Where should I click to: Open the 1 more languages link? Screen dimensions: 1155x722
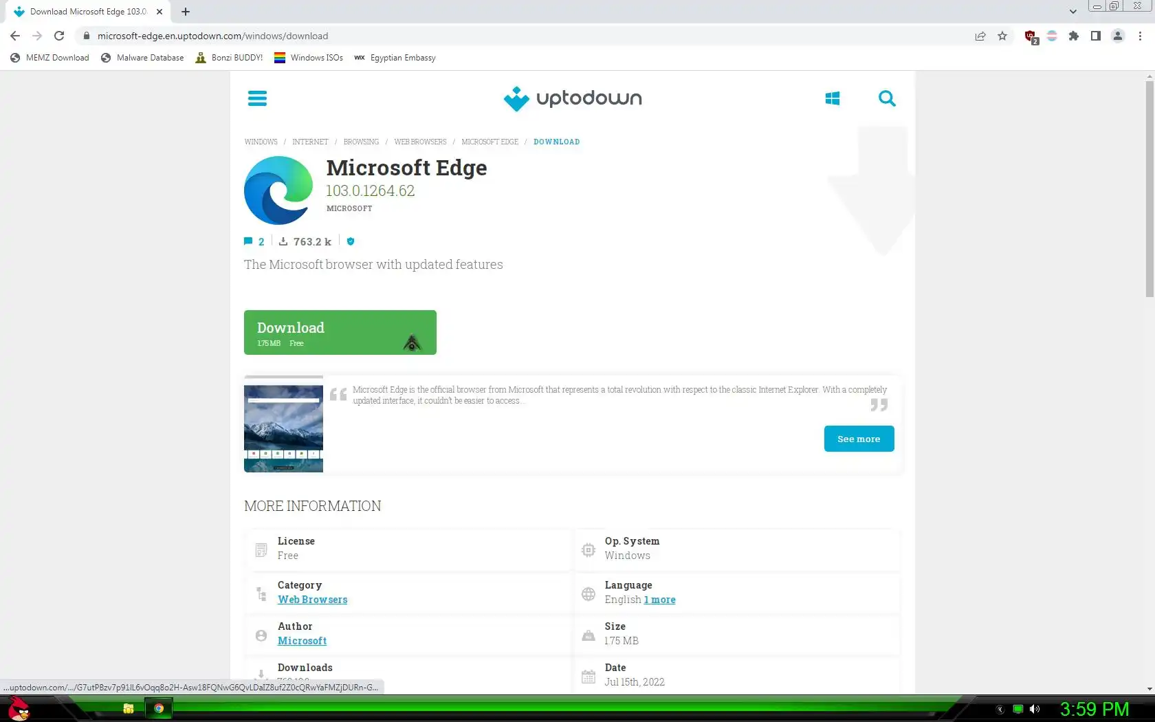coord(660,600)
